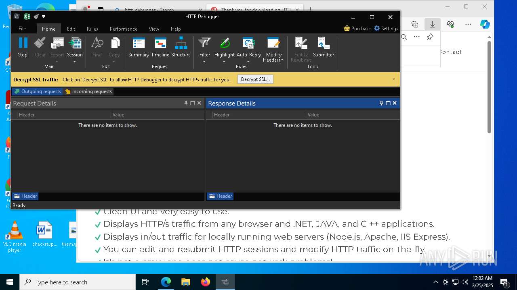Viewport: 517px width, 290px height.
Task: Expand the Modify Headers dropdown arrow
Action: tap(282, 60)
